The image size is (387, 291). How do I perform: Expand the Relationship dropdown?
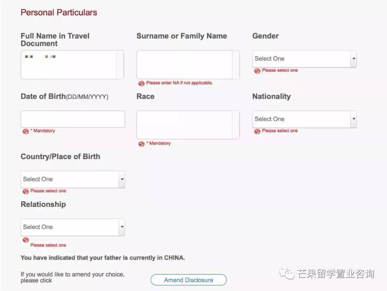pyautogui.click(x=73, y=227)
